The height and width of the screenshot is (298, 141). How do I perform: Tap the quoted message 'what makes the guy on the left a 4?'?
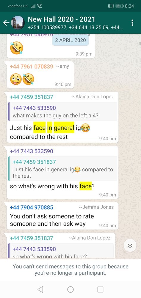[63, 111]
